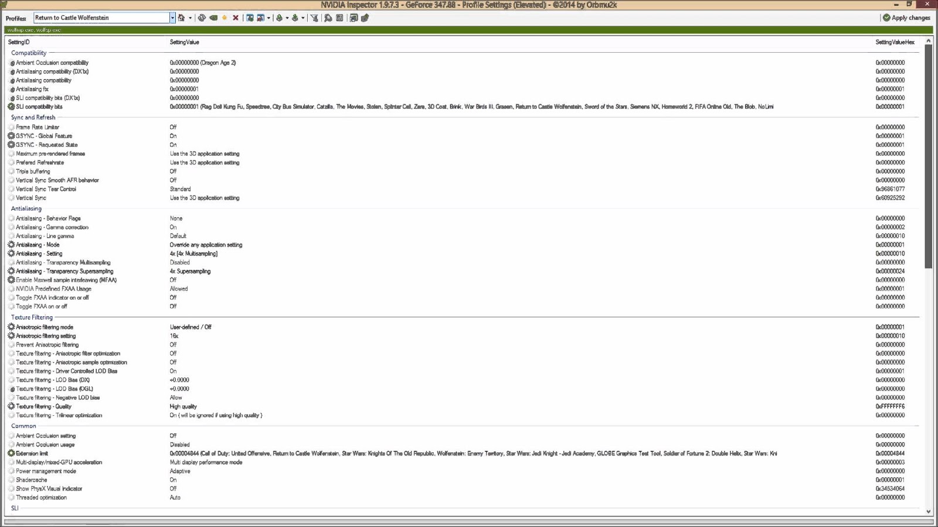Click the gear icon of GSYNC - Global Feature
938x527 pixels.
pos(11,136)
